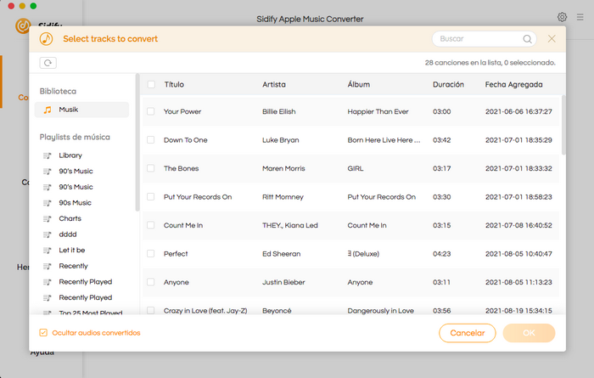
Task: Click the refresh library icon button
Action: pyautogui.click(x=48, y=63)
